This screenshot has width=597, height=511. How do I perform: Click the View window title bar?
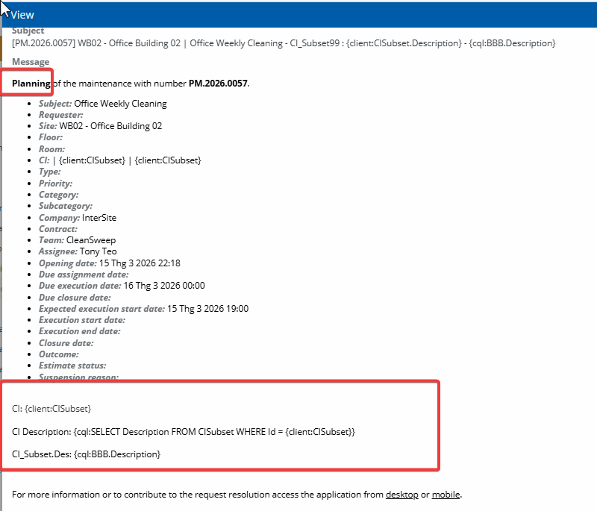click(298, 14)
